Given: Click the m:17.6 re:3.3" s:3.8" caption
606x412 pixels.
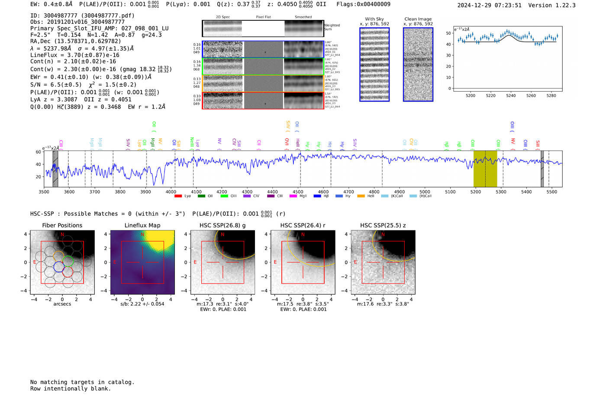Looking at the screenshot, I should point(383,304).
